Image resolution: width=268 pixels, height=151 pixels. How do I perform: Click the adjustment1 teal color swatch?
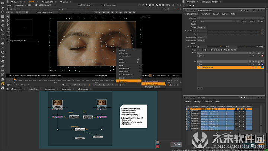point(262,67)
